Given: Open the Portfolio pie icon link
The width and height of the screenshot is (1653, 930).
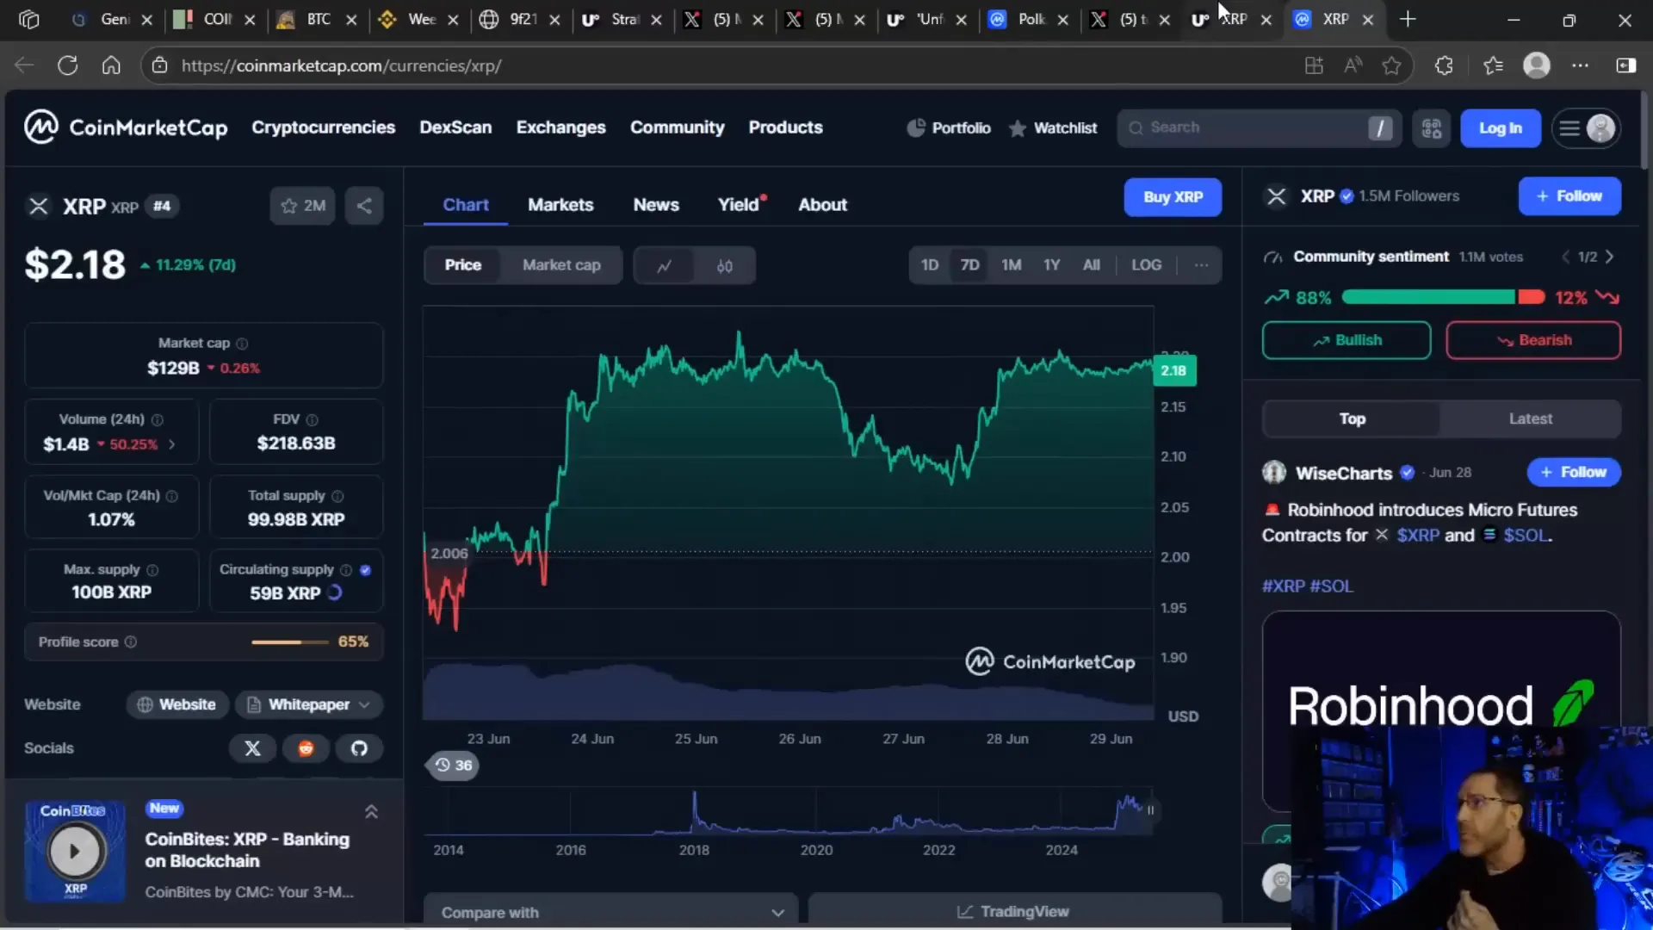Looking at the screenshot, I should (949, 127).
